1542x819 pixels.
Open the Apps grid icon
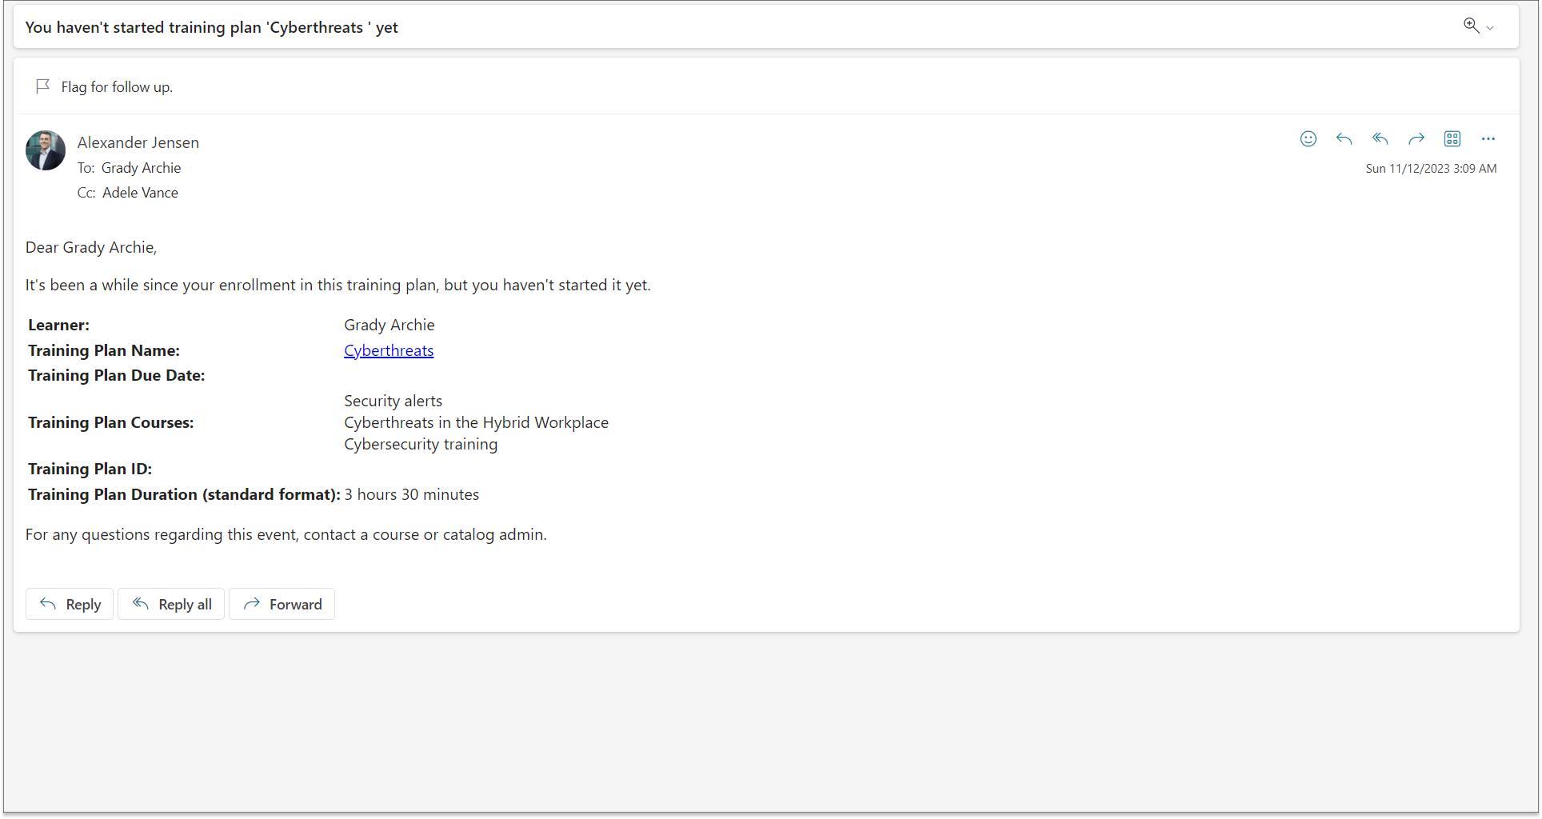click(1452, 139)
